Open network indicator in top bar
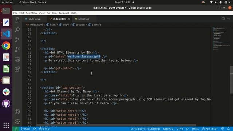Screen dimensions: 233x131 [211, 2]
